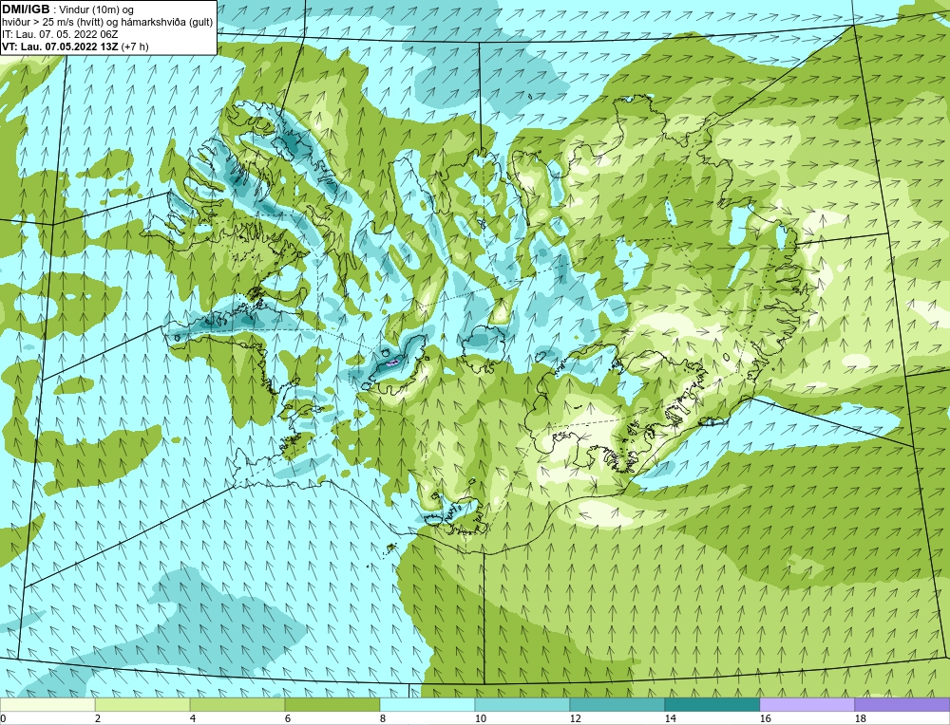Click the 2–4 m/s light green legend swatch
This screenshot has width=950, height=725.
(142, 704)
